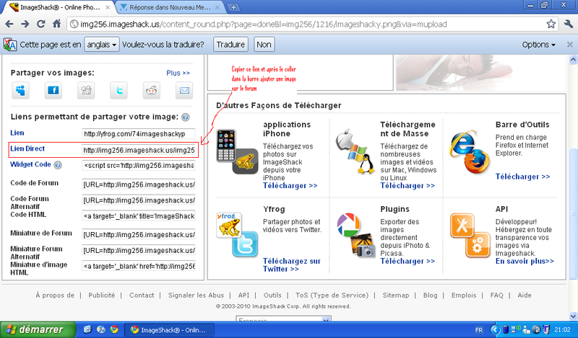Click the iPhone applications frog icon

point(237,151)
